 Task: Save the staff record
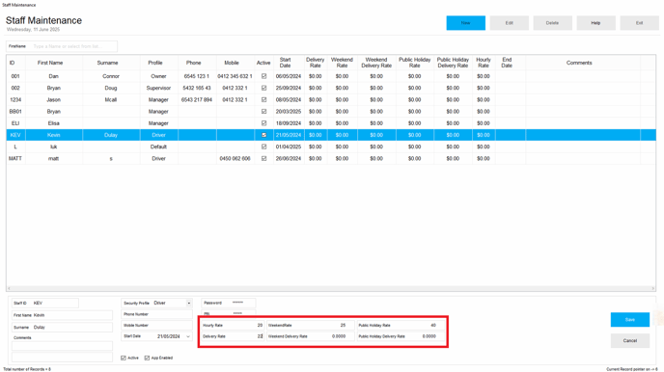[x=629, y=320]
